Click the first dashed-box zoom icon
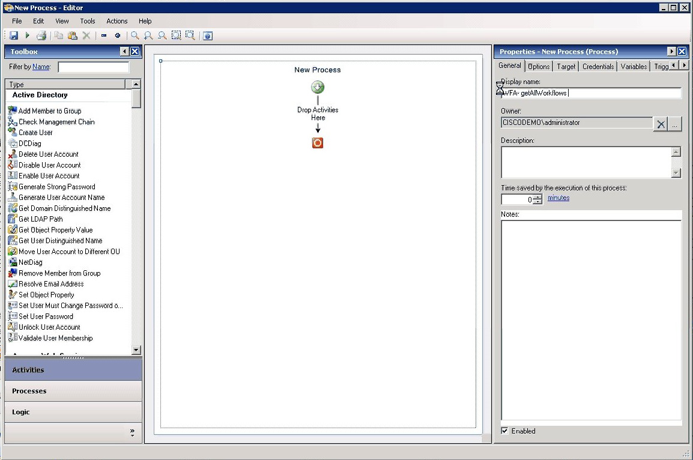The width and height of the screenshot is (693, 460). coord(177,35)
